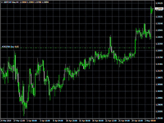The width and height of the screenshot is (164, 123).
Task: Click the 1.29395 price axis label
Action: (x=159, y=111)
